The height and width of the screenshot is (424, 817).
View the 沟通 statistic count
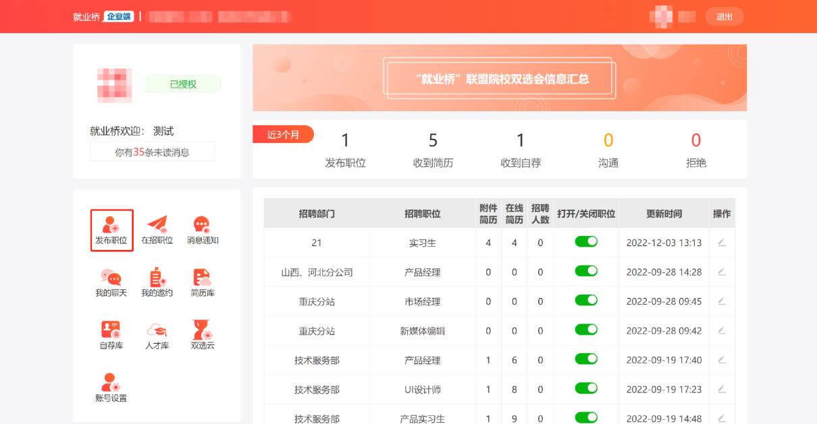(608, 140)
